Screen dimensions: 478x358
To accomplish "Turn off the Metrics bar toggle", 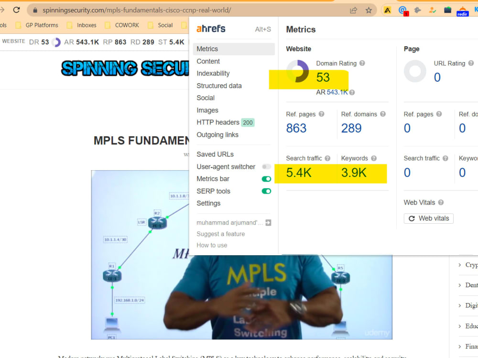I will [x=266, y=179].
